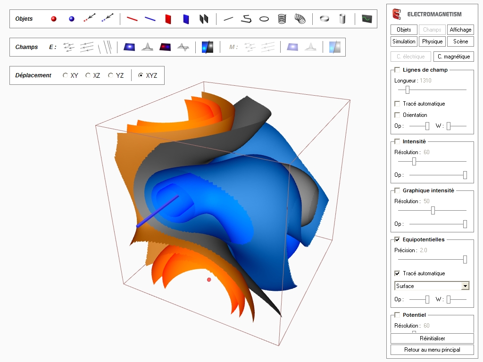This screenshot has height=362, width=483.
Task: Insert a red charged line object
Action: click(132, 19)
